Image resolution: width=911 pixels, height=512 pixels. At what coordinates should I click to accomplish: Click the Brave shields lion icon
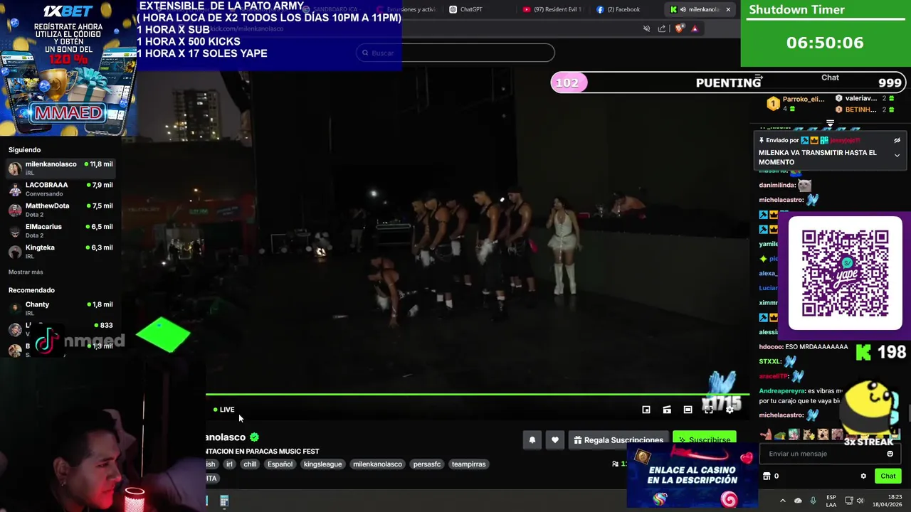tap(679, 28)
